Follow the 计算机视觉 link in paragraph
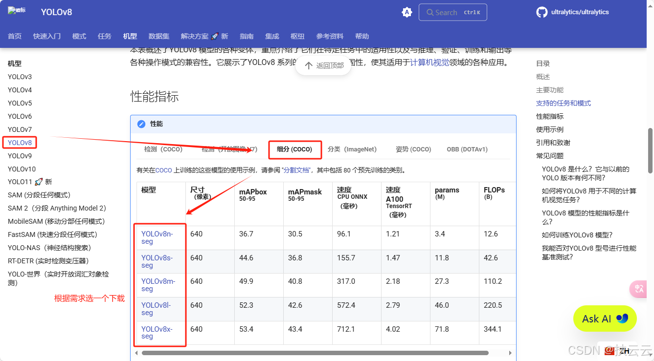This screenshot has height=361, width=654. click(x=429, y=63)
